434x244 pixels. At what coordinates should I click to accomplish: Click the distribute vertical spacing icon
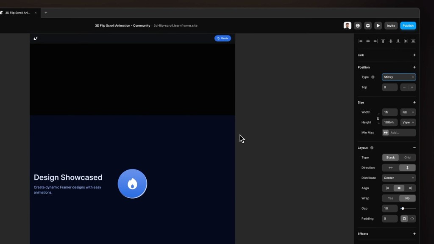pos(413,41)
